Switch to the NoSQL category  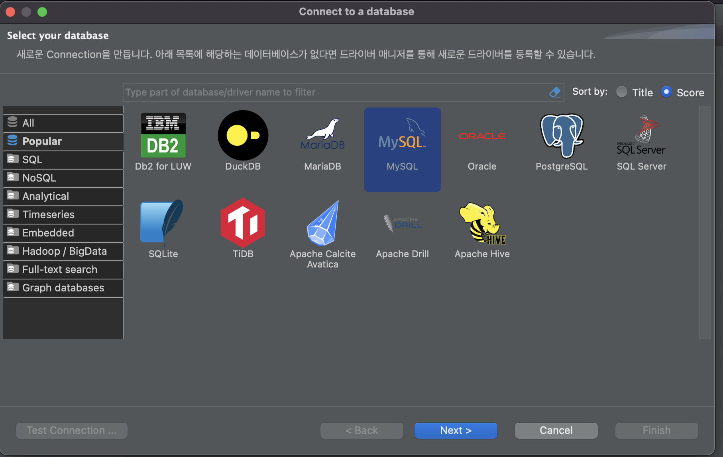[63, 178]
